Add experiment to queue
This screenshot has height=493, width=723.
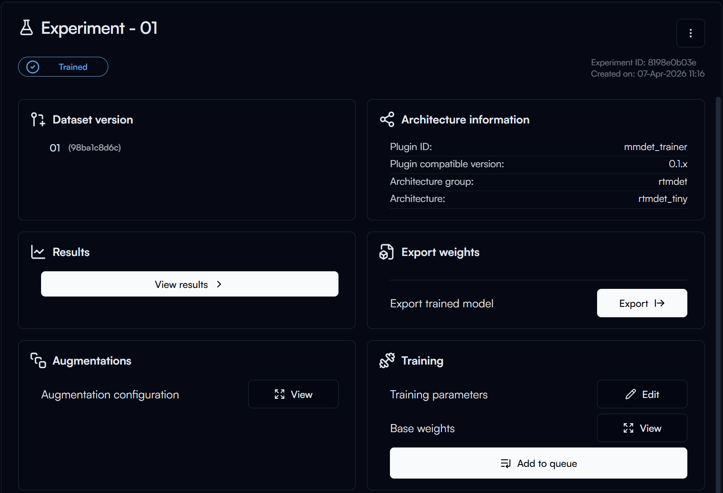(x=538, y=463)
